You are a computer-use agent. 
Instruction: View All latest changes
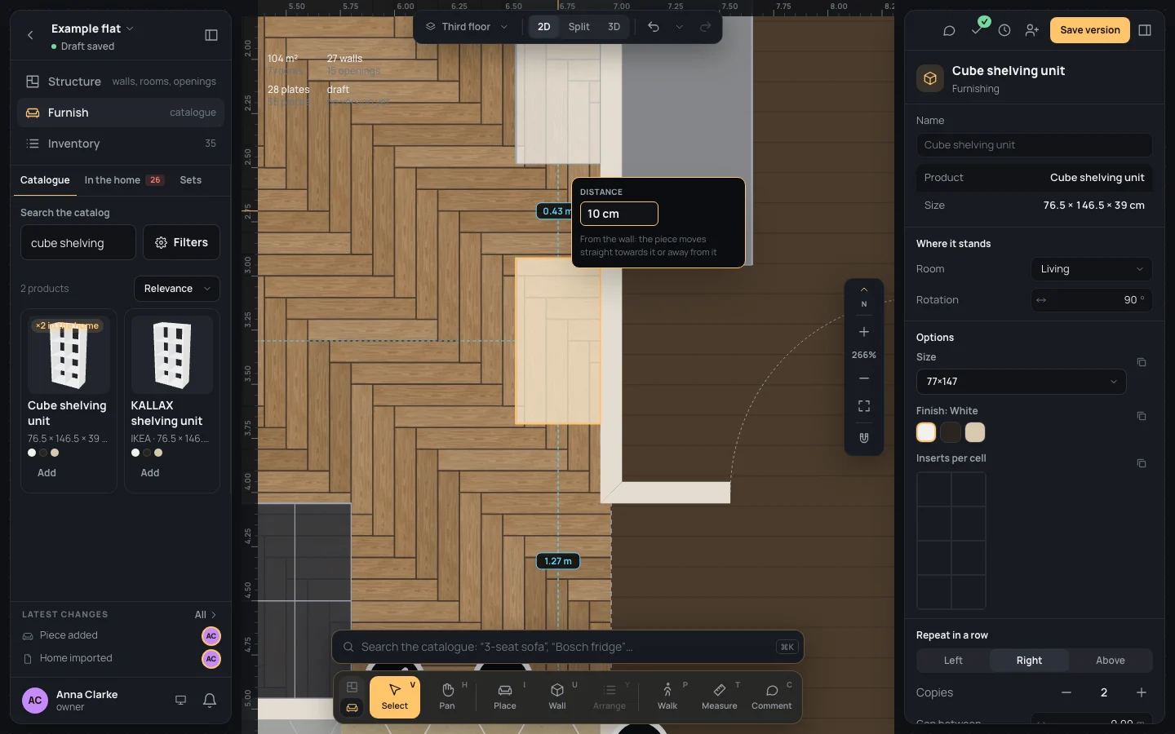tap(206, 615)
